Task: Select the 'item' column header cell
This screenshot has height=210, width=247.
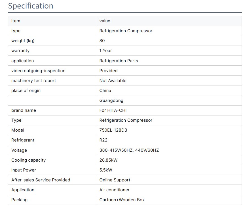Action: [x=16, y=21]
